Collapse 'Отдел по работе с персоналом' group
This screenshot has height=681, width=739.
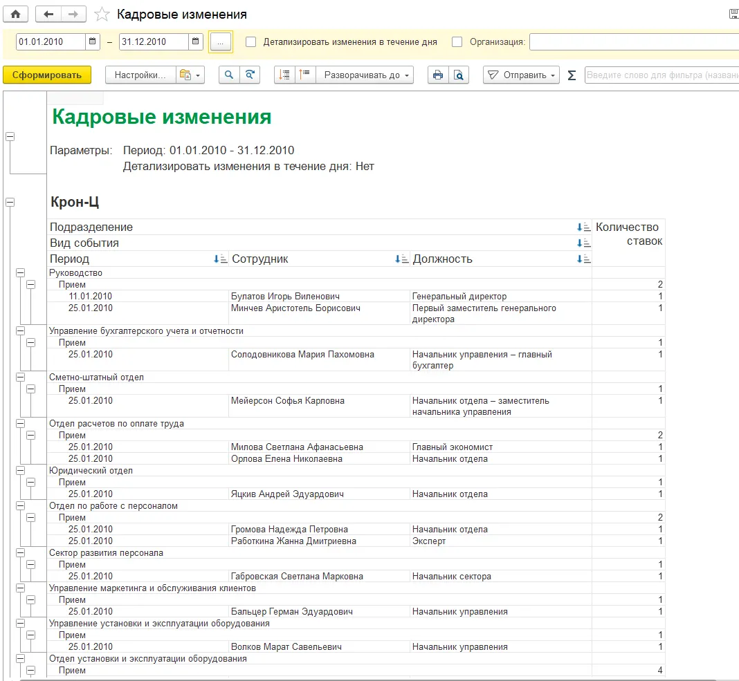pyautogui.click(x=20, y=506)
